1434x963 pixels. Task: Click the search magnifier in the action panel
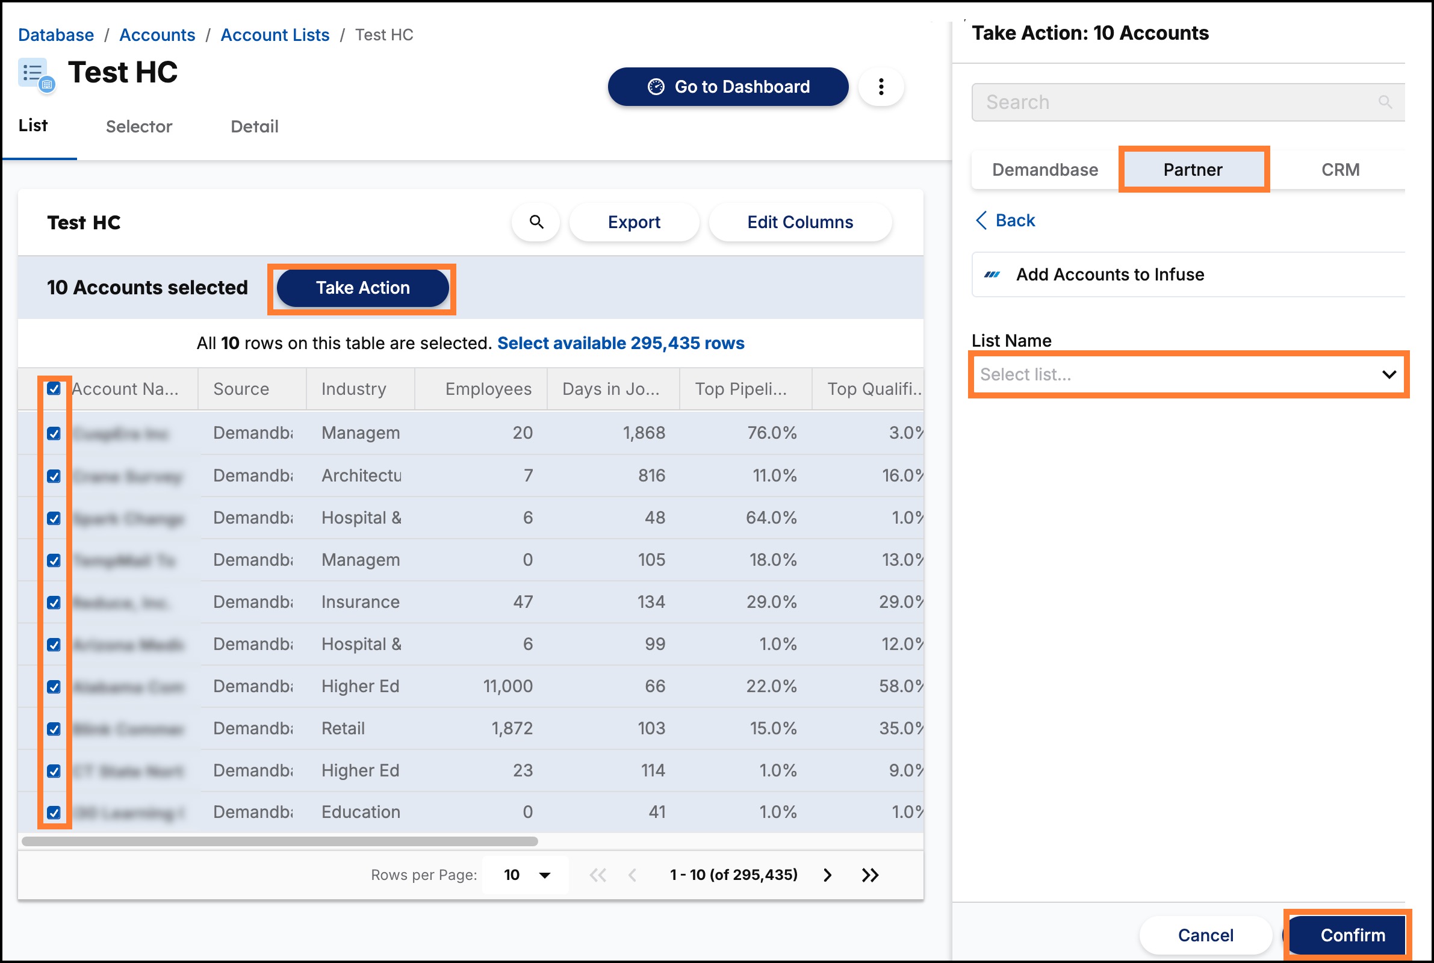click(1385, 102)
